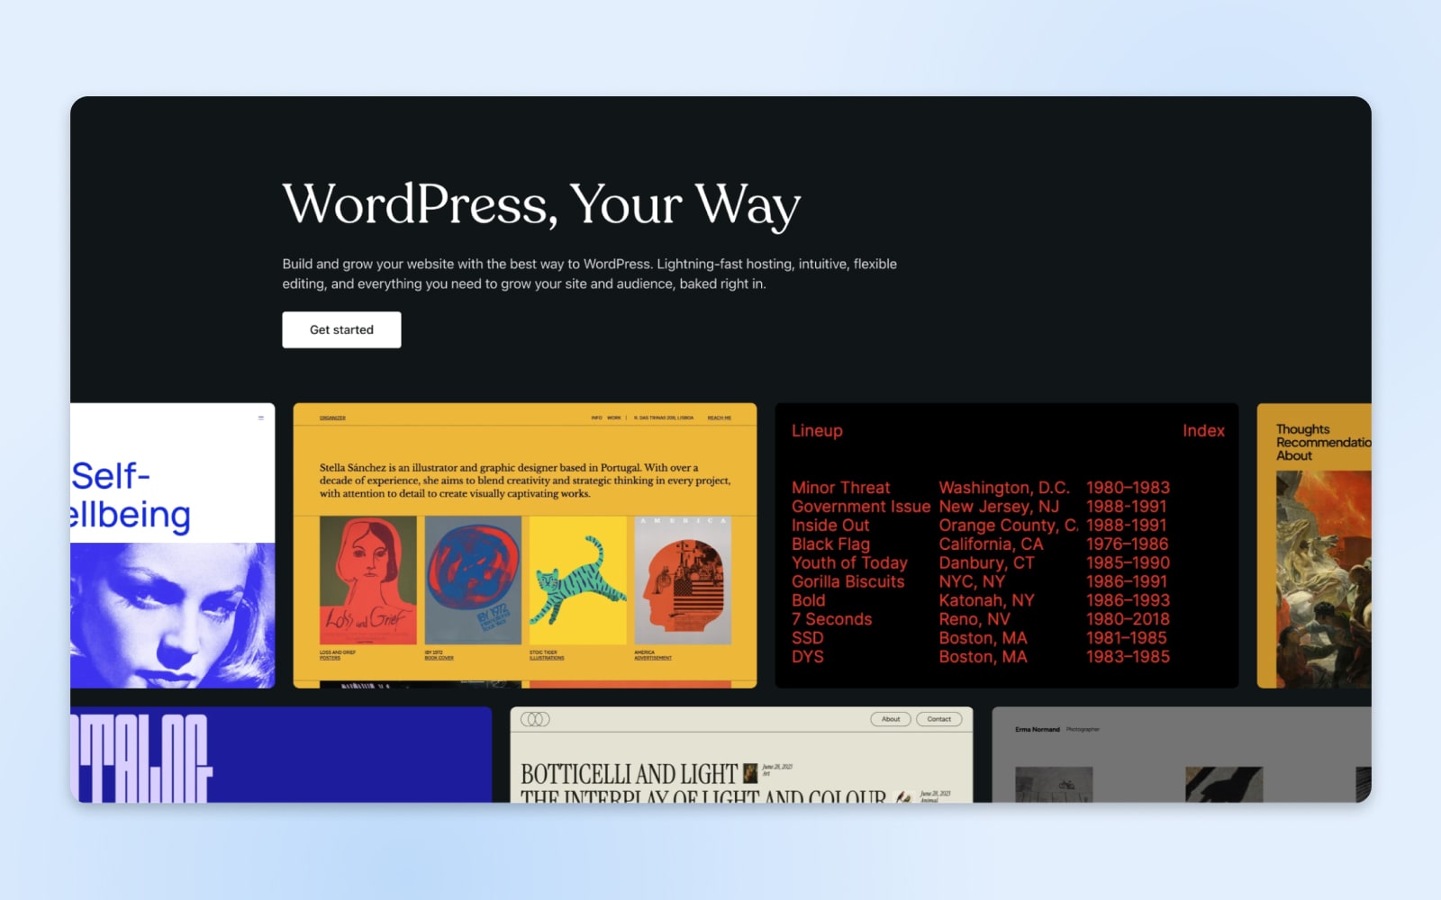Image resolution: width=1441 pixels, height=900 pixels.
Task: Click the Contact button on the Botticelli site
Action: (x=939, y=719)
